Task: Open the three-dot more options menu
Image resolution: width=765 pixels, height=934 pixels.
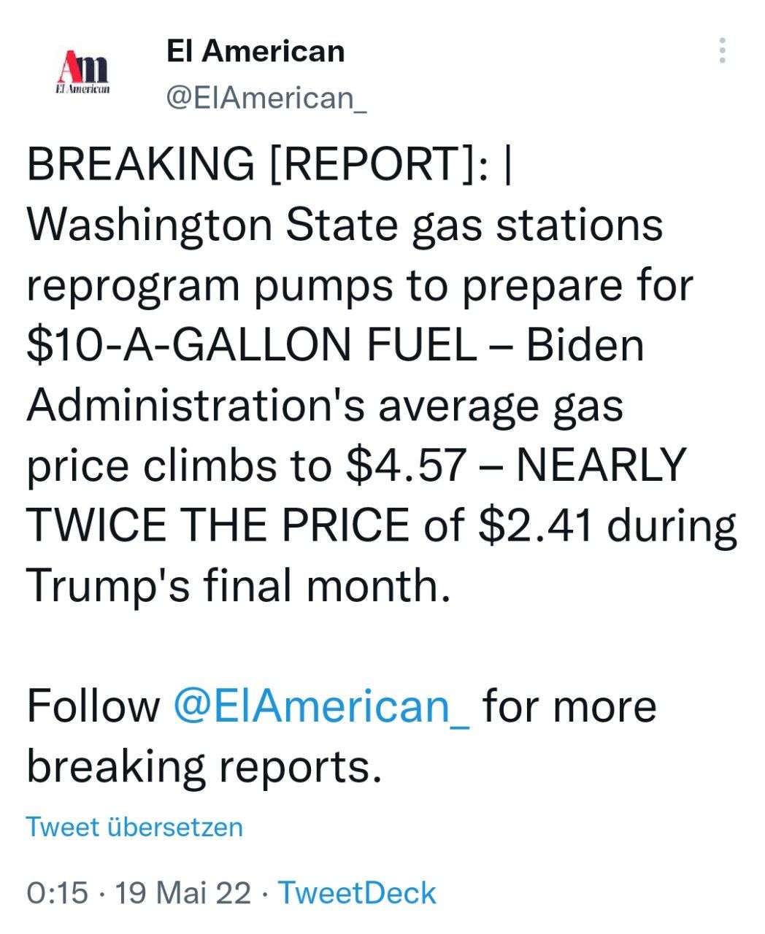Action: point(721,50)
